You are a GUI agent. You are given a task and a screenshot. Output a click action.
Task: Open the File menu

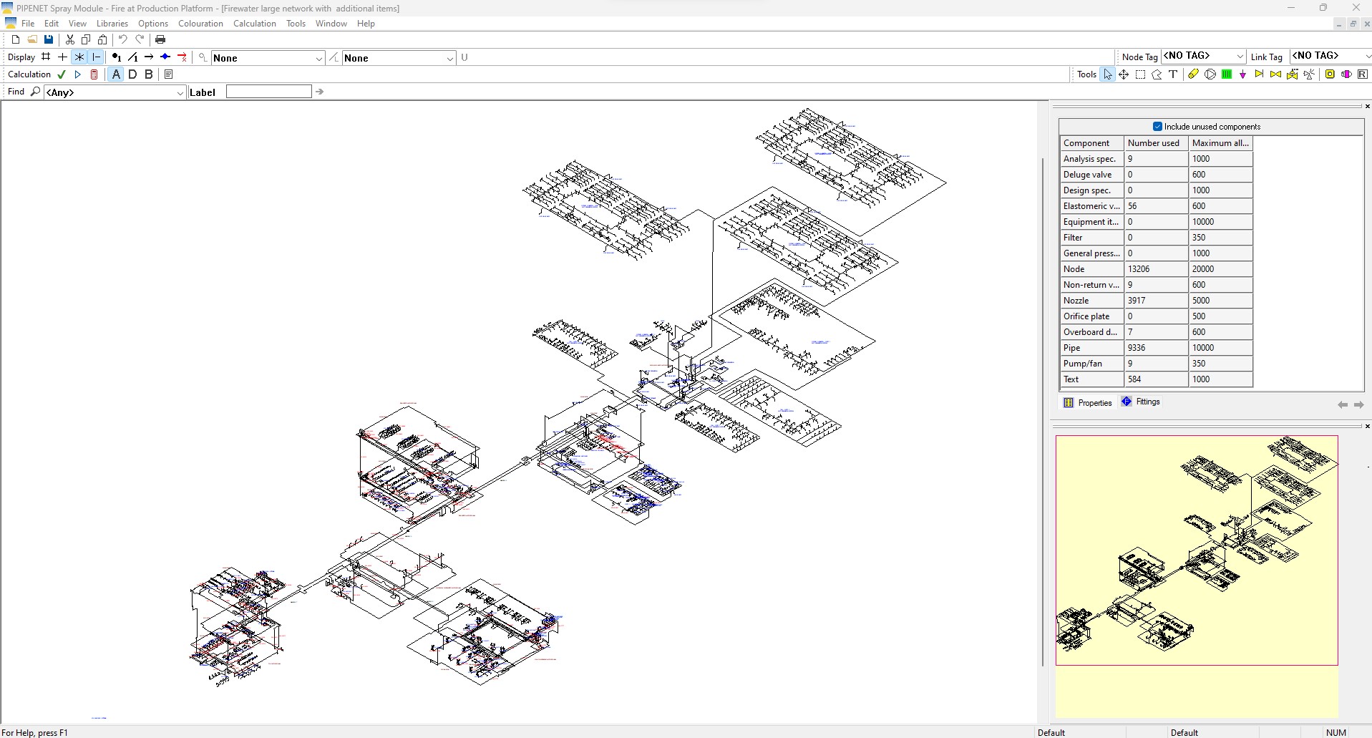tap(28, 24)
